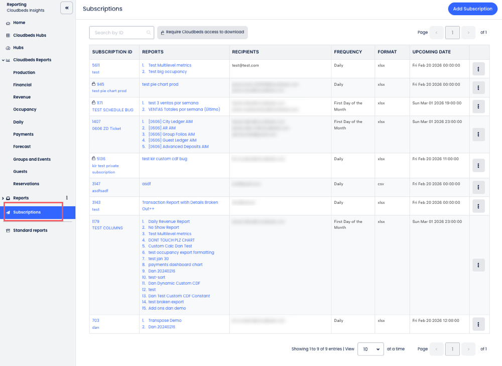Select Financial in the sidebar menu
The image size is (502, 366).
22,85
